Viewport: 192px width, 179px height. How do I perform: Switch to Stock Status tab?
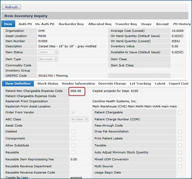click(48, 84)
